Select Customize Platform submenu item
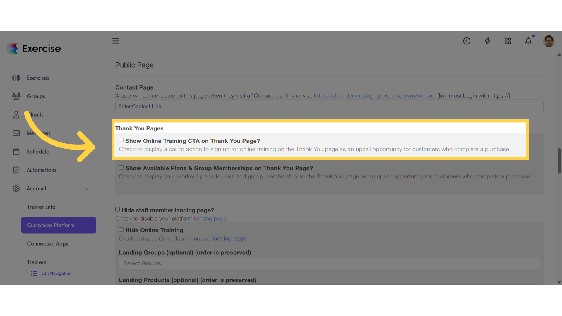 click(x=59, y=225)
